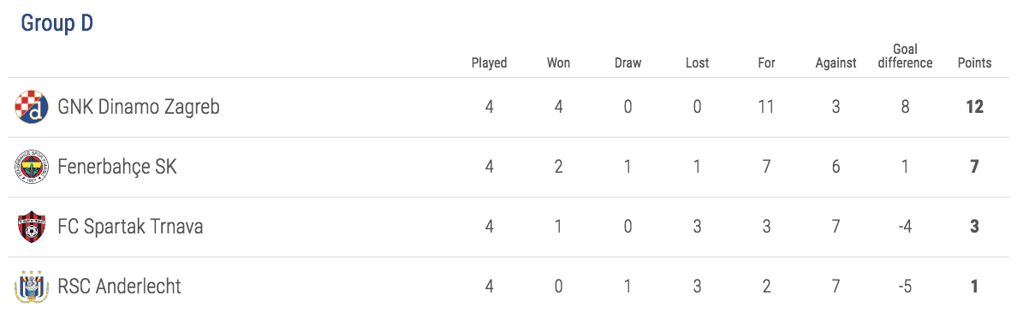Click Anderlecht's -5 goal difference value
Viewport: 1023px width, 313px height.
coord(905,286)
